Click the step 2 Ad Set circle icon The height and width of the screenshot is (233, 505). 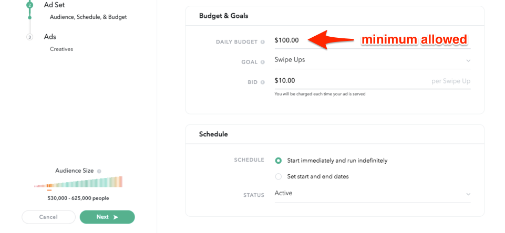point(29,5)
